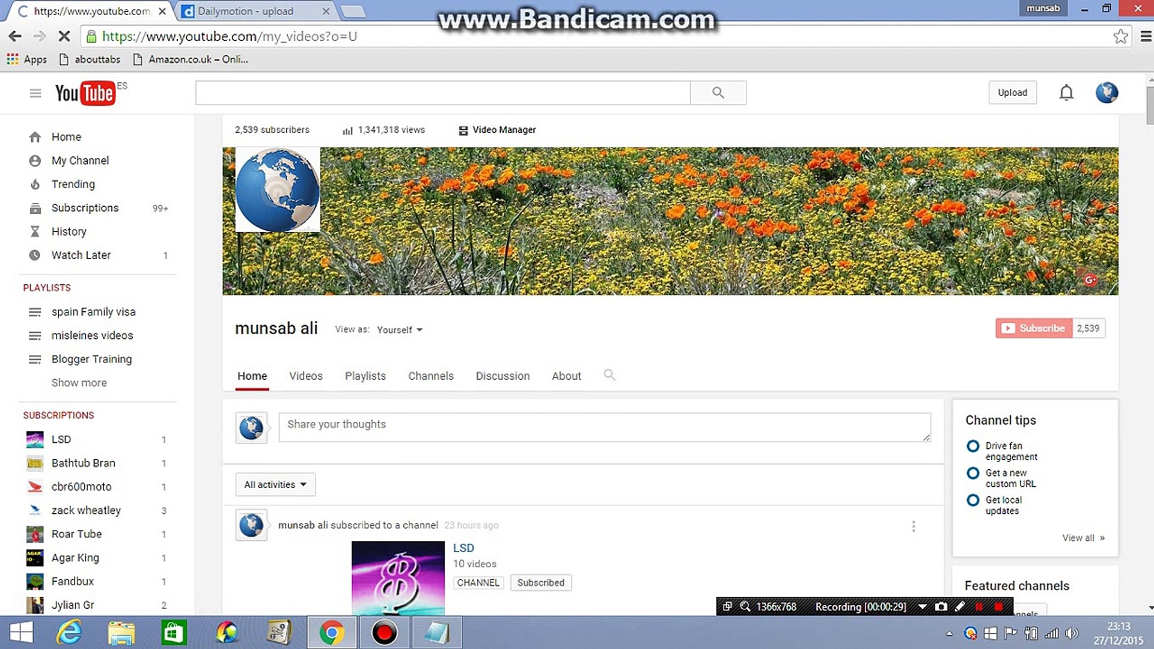Click the Upload button

point(1012,93)
